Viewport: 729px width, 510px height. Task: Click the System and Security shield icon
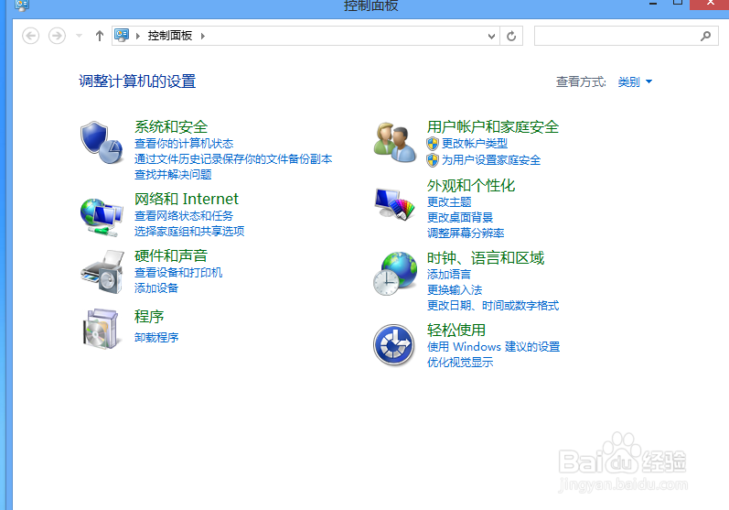102,143
